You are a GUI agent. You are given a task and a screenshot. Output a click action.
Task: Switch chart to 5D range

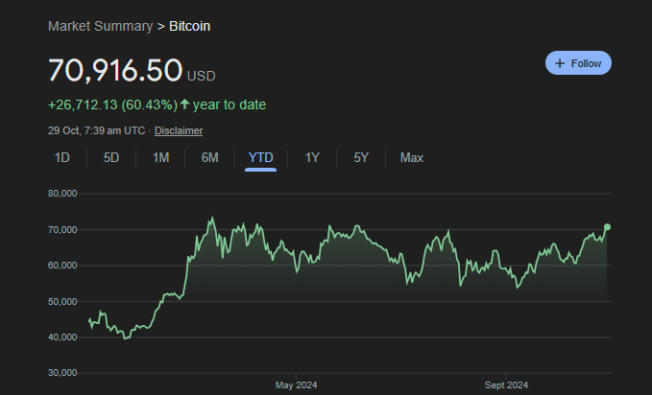tap(111, 158)
